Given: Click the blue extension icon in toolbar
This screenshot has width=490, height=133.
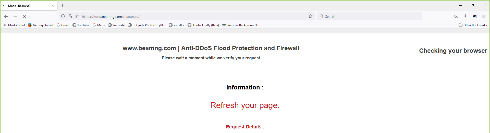Looking at the screenshot, I should pos(475,17).
